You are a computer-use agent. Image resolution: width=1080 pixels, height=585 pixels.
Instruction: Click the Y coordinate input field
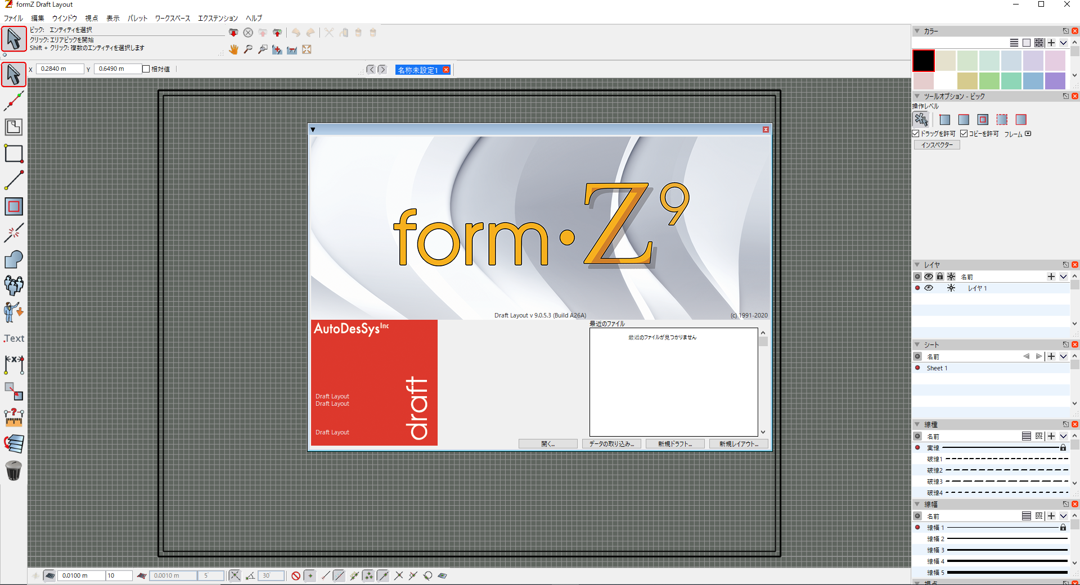pos(118,69)
